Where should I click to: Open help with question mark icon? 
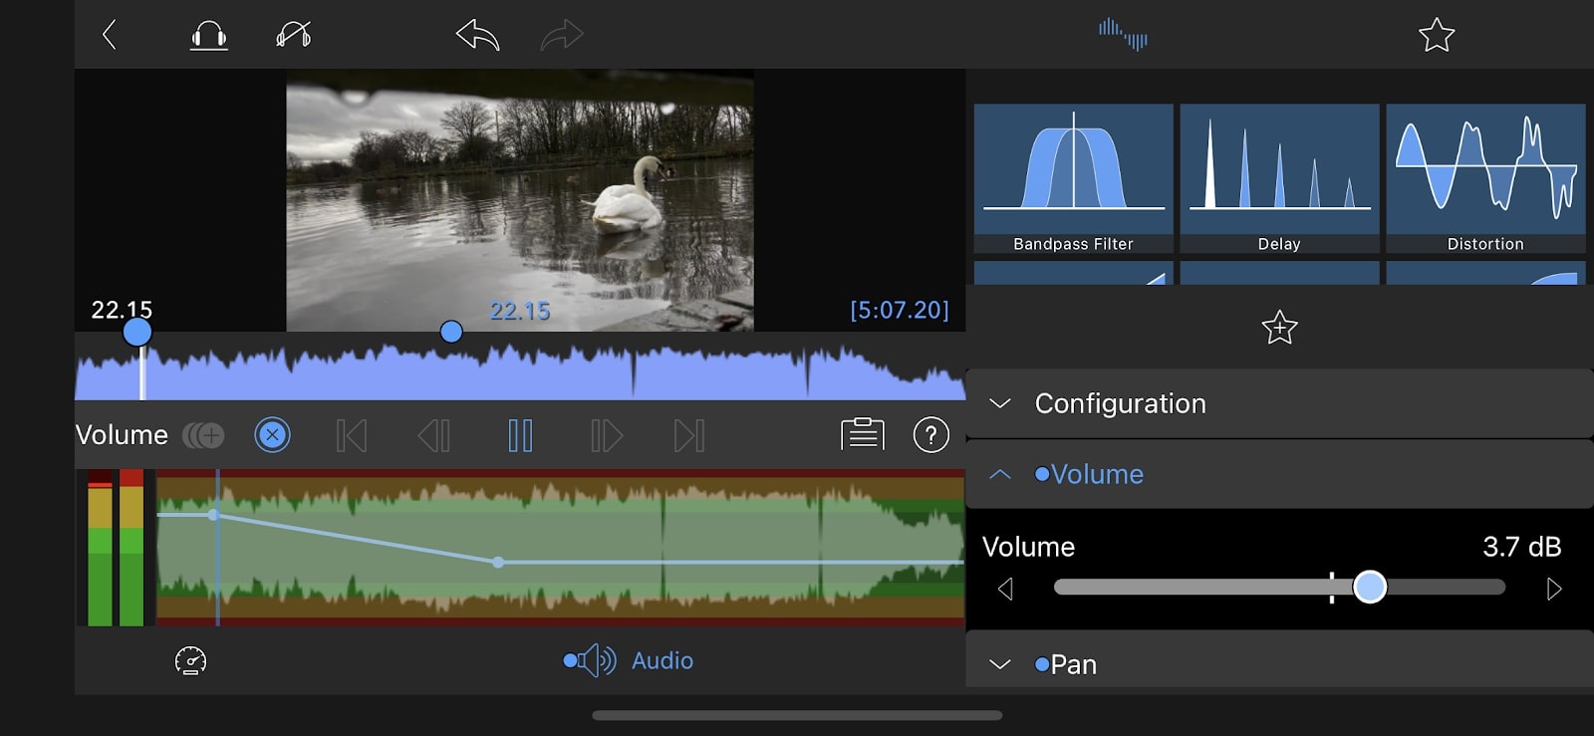coord(931,435)
